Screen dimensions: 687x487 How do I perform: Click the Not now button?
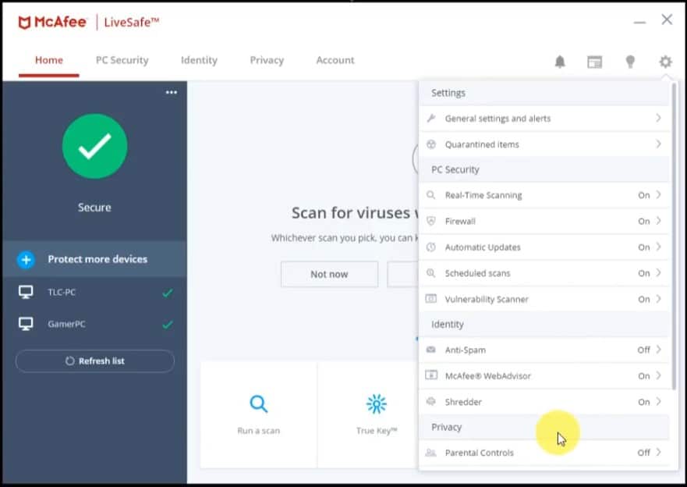click(x=328, y=274)
